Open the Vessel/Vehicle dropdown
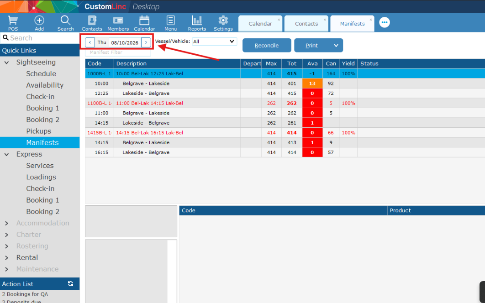 click(x=214, y=42)
